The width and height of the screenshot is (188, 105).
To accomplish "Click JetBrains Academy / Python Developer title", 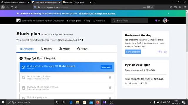I will coord(43,21).
